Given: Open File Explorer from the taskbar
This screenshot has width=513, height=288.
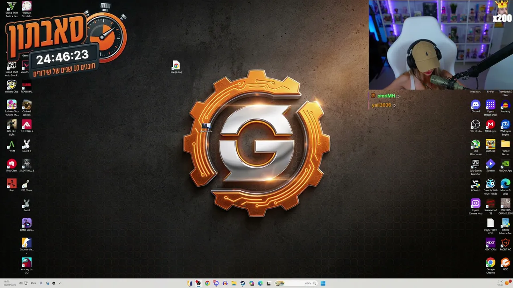Looking at the screenshot, I should pyautogui.click(x=234, y=283).
